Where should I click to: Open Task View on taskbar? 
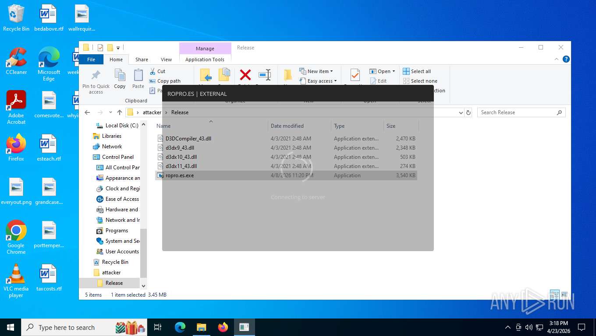(x=158, y=327)
